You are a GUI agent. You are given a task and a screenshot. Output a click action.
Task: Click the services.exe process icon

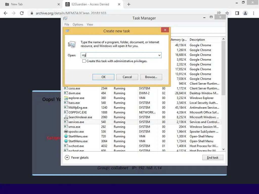click(x=66, y=122)
